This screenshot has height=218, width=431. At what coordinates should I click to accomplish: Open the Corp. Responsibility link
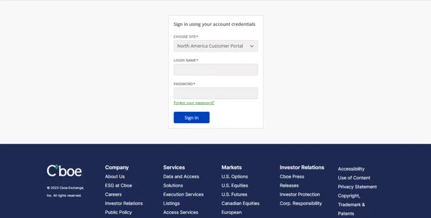pyautogui.click(x=301, y=203)
